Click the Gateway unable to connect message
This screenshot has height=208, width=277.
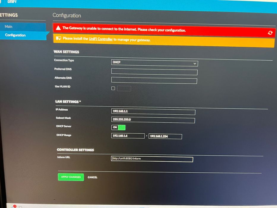tap(124, 29)
